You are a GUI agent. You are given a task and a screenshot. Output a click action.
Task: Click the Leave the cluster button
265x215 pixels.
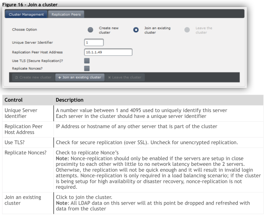[125, 77]
